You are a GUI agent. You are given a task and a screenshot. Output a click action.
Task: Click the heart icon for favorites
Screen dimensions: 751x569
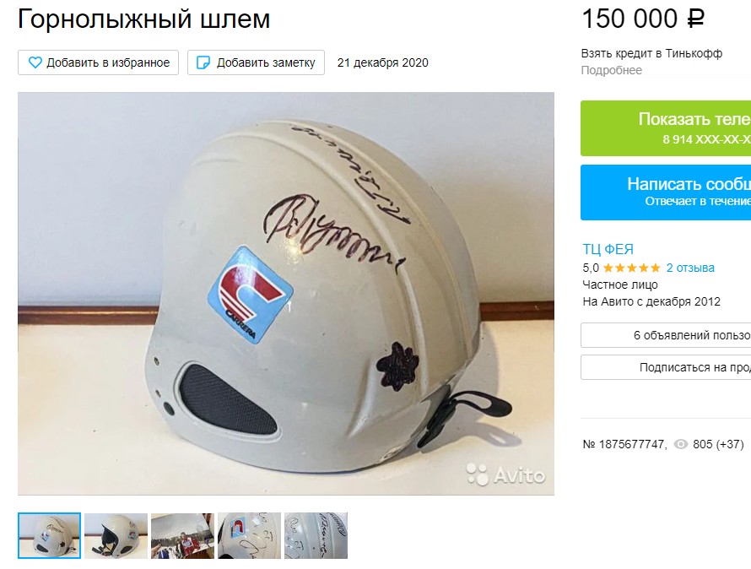[x=35, y=62]
